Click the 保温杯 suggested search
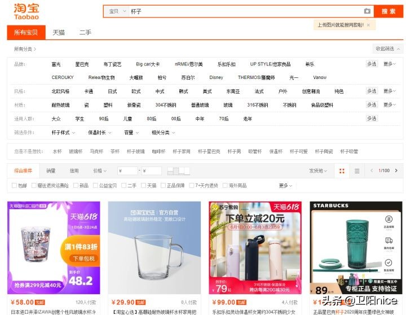406x315 pixels. 276,151
